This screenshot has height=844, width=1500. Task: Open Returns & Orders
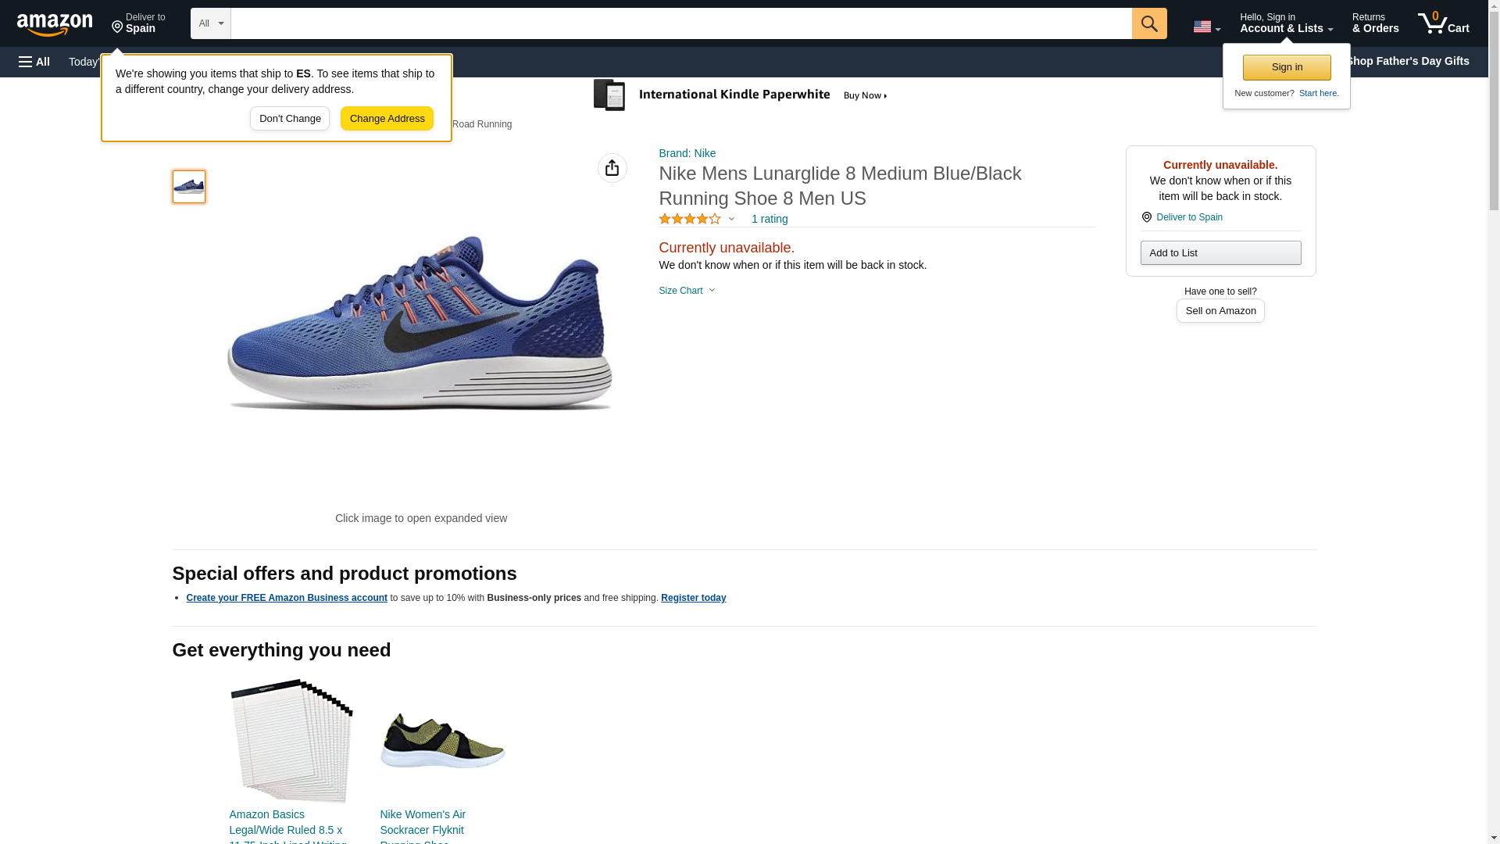tap(1375, 23)
